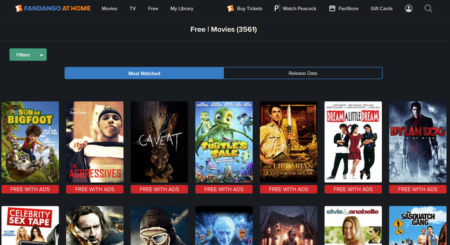Open the Filters button
The image size is (450, 245).
point(28,55)
